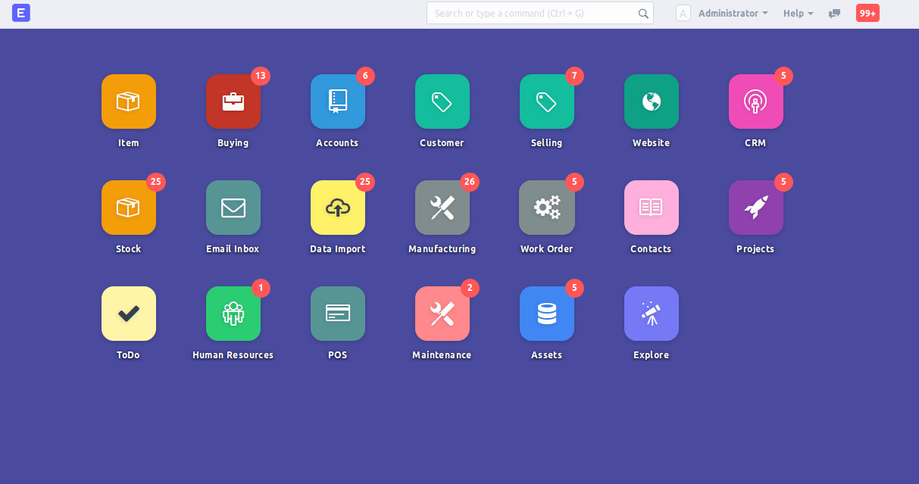This screenshot has width=919, height=484.
Task: Open the Website globe icon
Action: click(652, 101)
